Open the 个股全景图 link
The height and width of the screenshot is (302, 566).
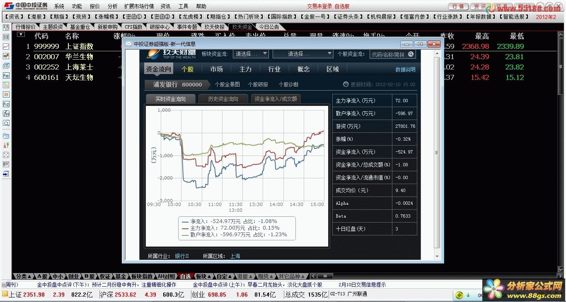227,84
